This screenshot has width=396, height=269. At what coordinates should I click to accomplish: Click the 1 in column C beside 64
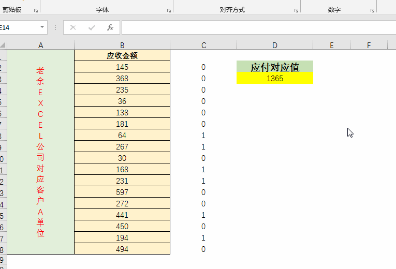[203, 135]
